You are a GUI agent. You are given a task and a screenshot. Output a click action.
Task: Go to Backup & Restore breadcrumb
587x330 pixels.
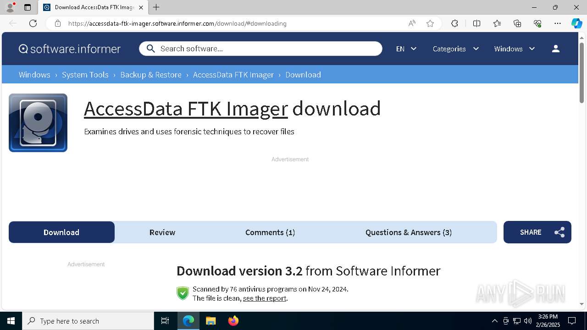pyautogui.click(x=151, y=75)
